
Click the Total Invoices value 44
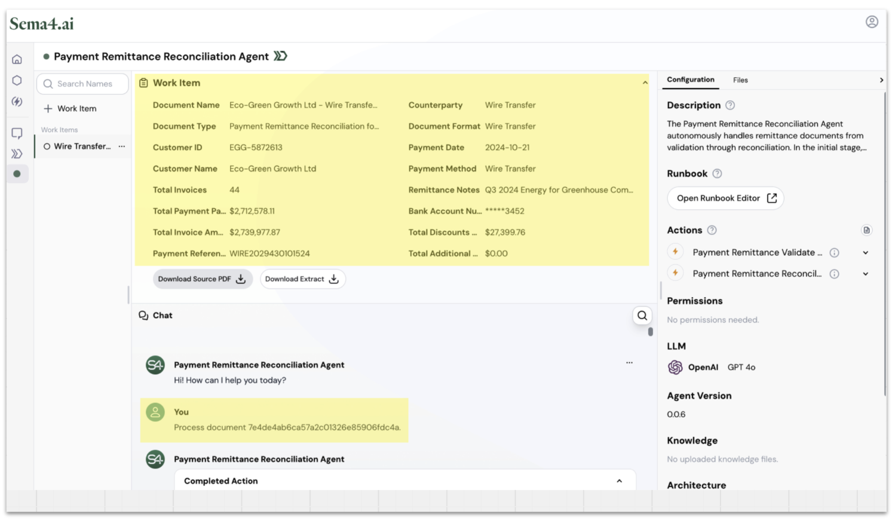(234, 190)
